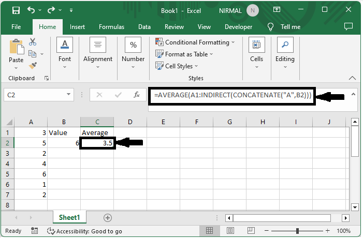Switch to Page Layout view
The height and width of the screenshot is (238, 363).
point(230,230)
